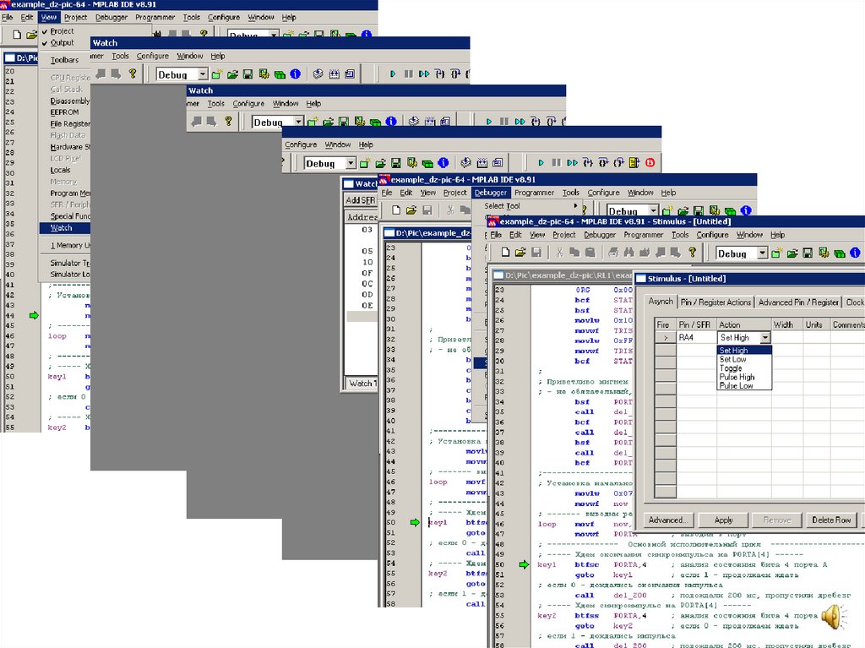Image resolution: width=865 pixels, height=648 pixels.
Task: Click the Advanced... button in Stimulus
Action: [x=668, y=520]
